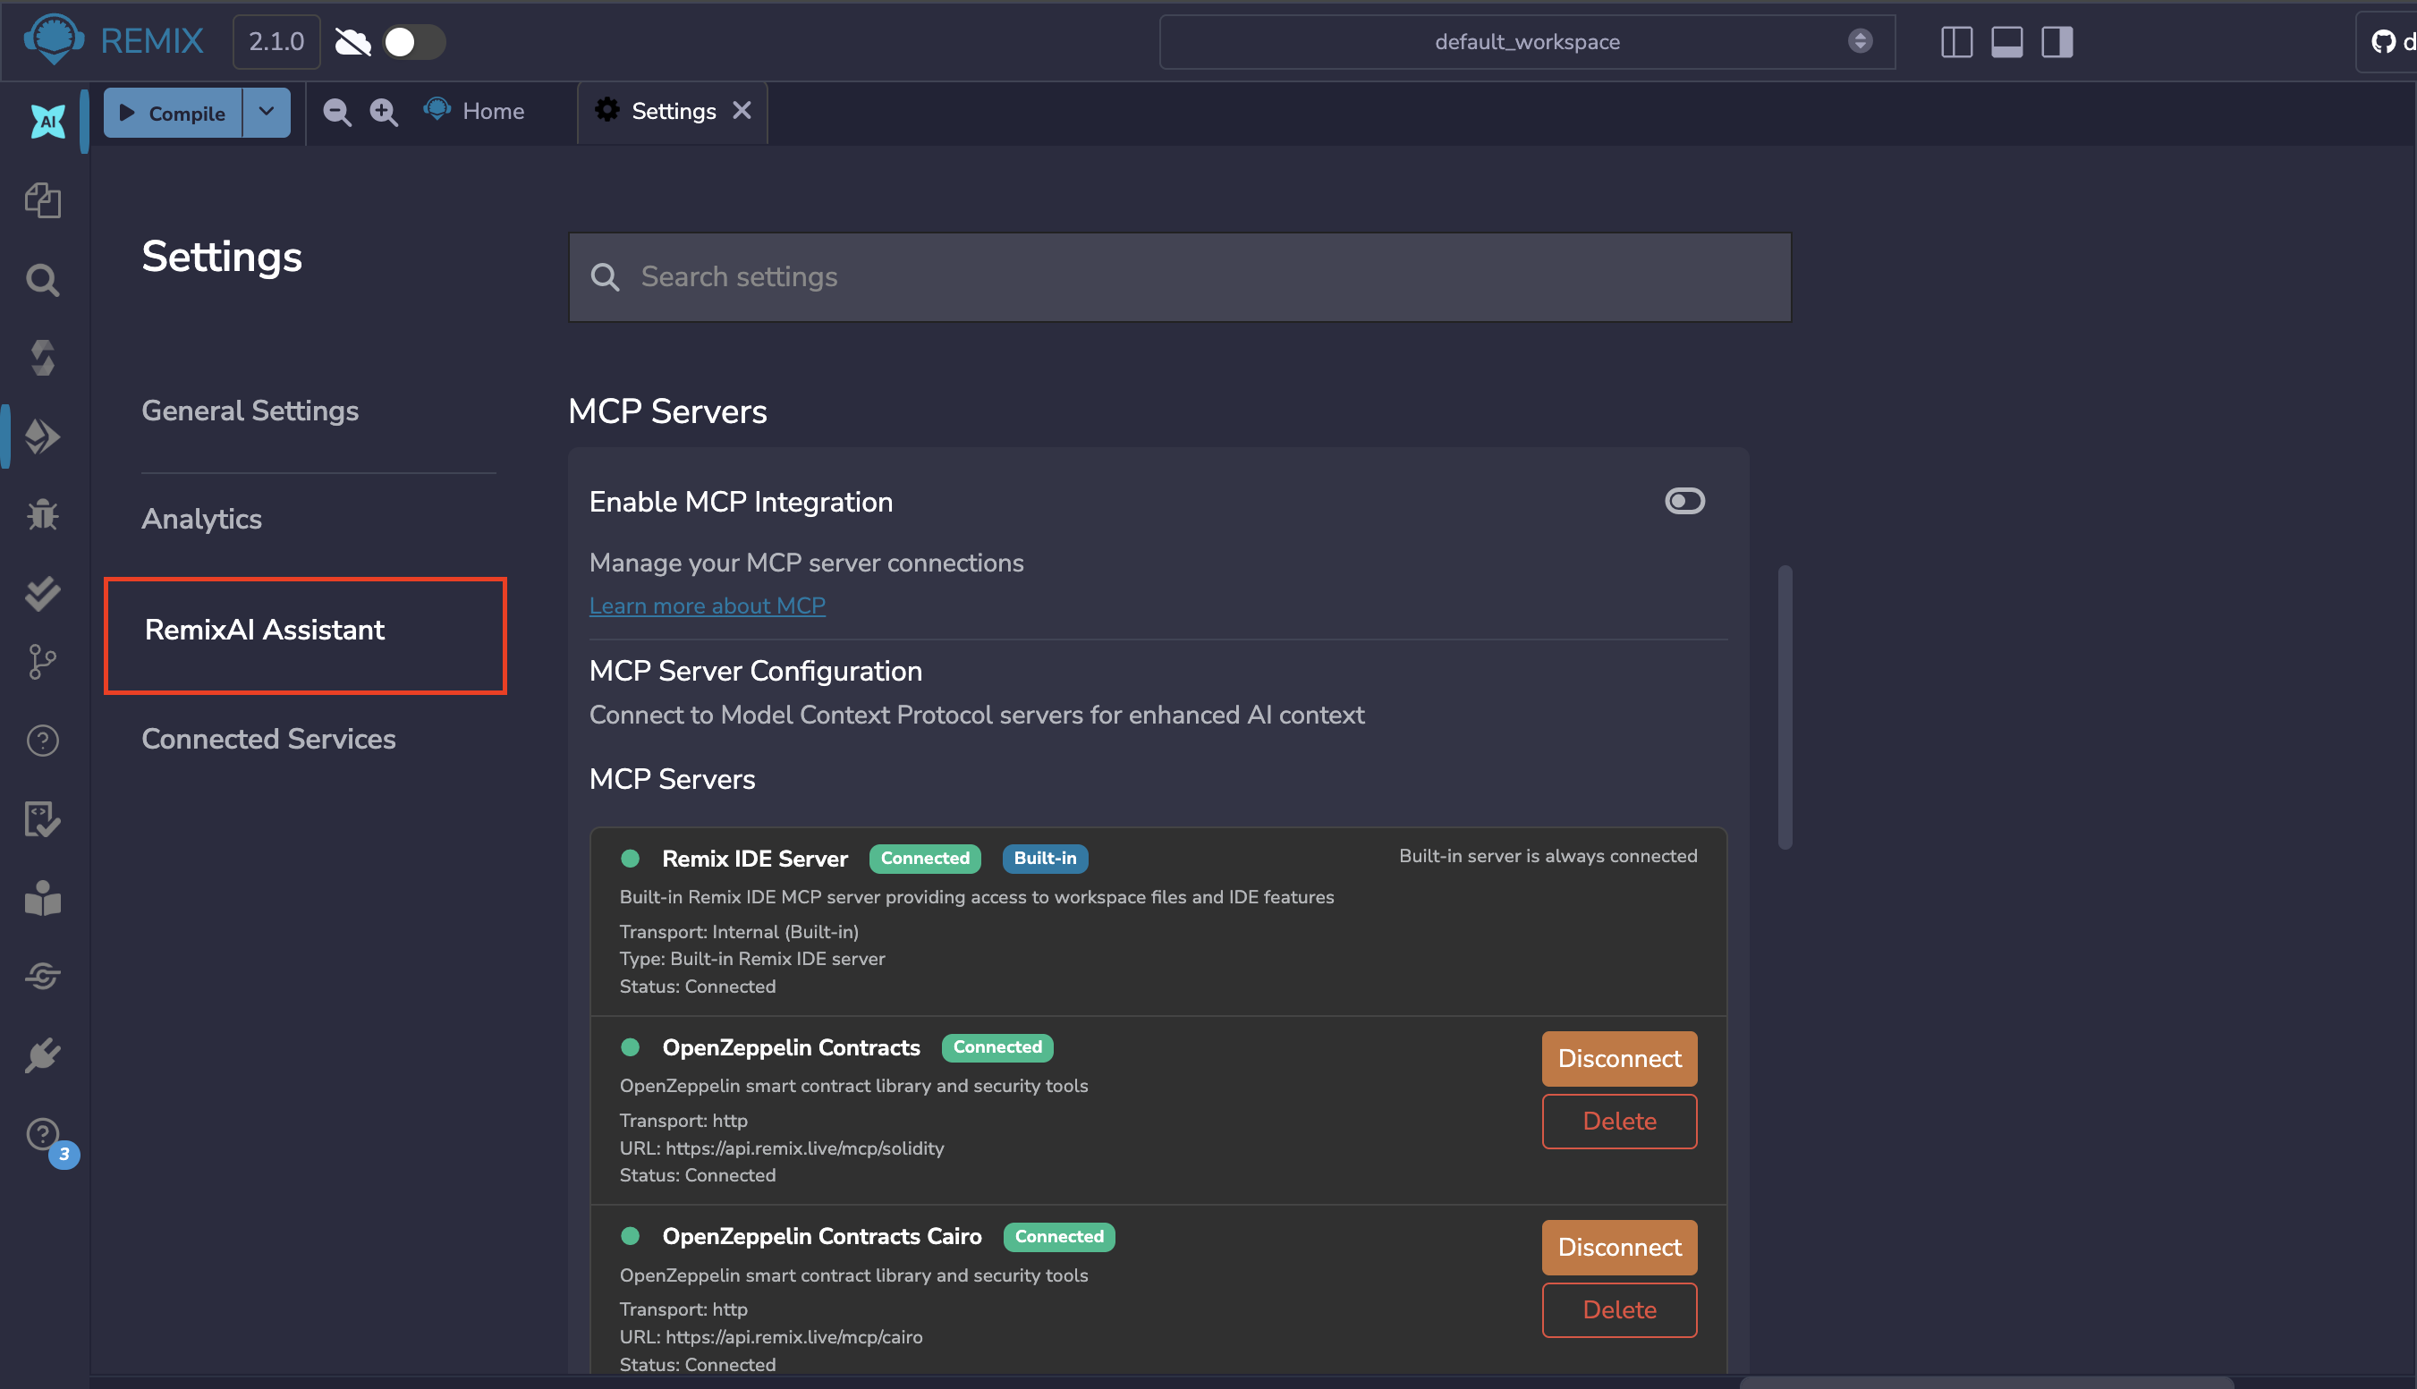Viewport: 2417px width, 1389px height.
Task: Open the File Explorer icon in sidebar
Action: 43,200
